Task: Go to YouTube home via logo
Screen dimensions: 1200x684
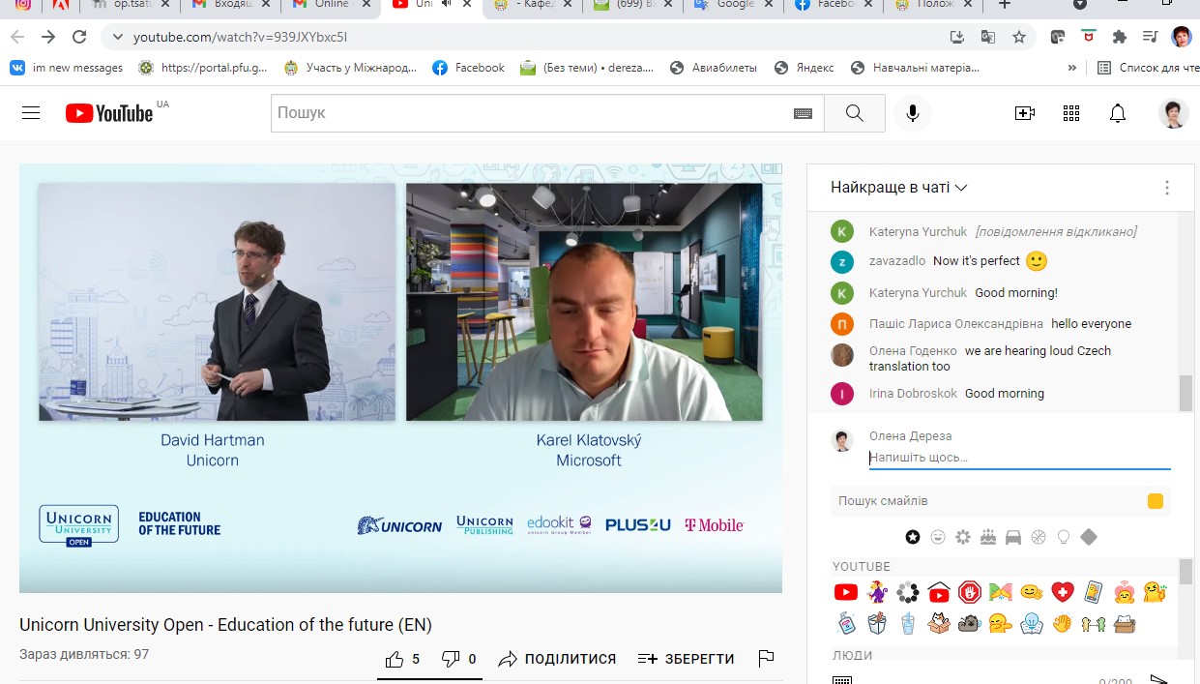Action: [109, 113]
